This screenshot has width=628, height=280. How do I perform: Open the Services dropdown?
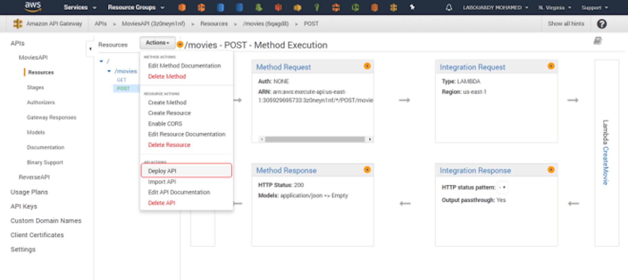80,7
